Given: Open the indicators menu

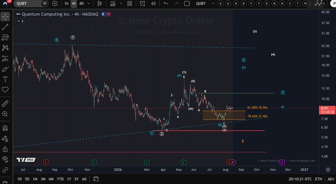Looking at the screenshot, I should pos(113,3).
